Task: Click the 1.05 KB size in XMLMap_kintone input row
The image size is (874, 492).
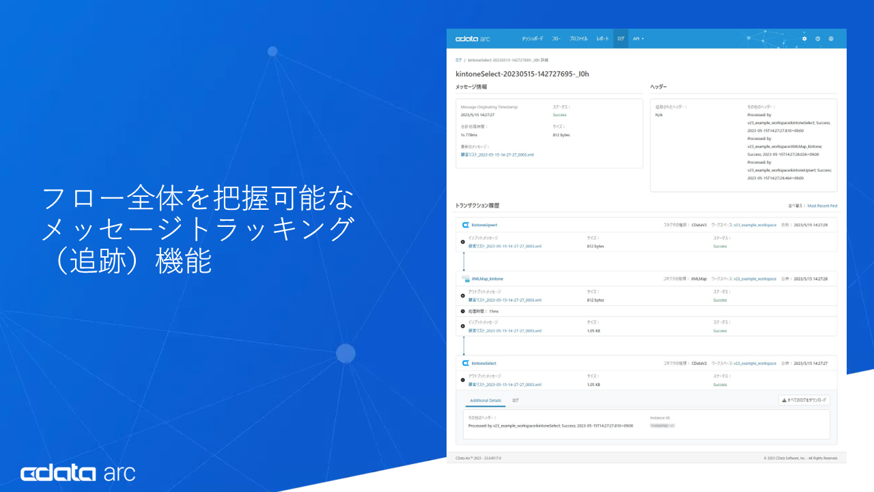Action: pos(593,331)
